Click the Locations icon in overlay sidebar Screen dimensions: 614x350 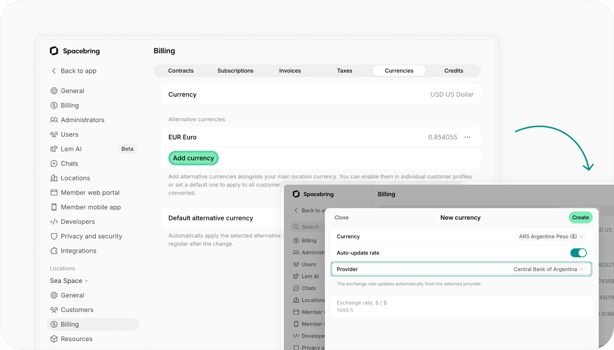pos(296,300)
